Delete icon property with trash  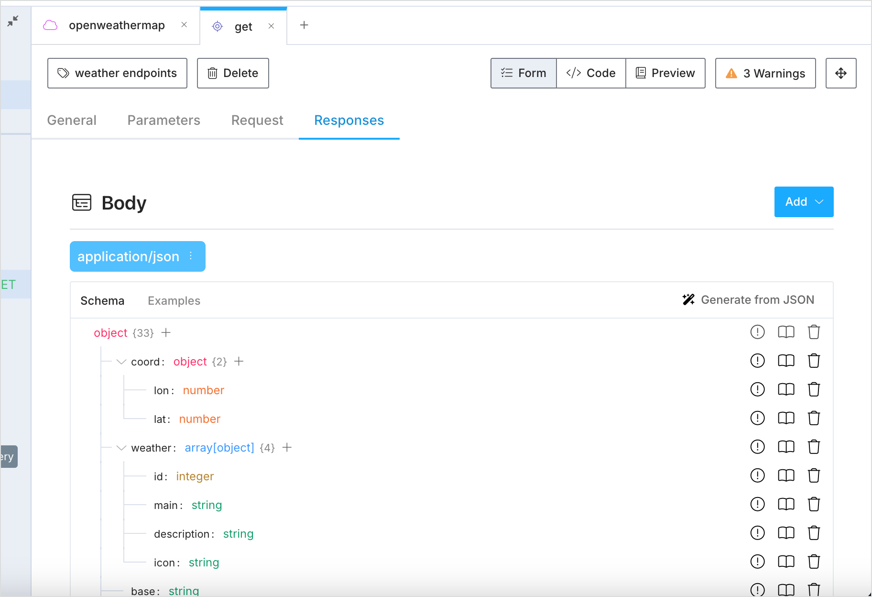(814, 562)
